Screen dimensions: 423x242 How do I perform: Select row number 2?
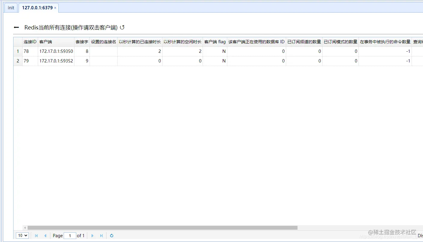[x=18, y=61]
